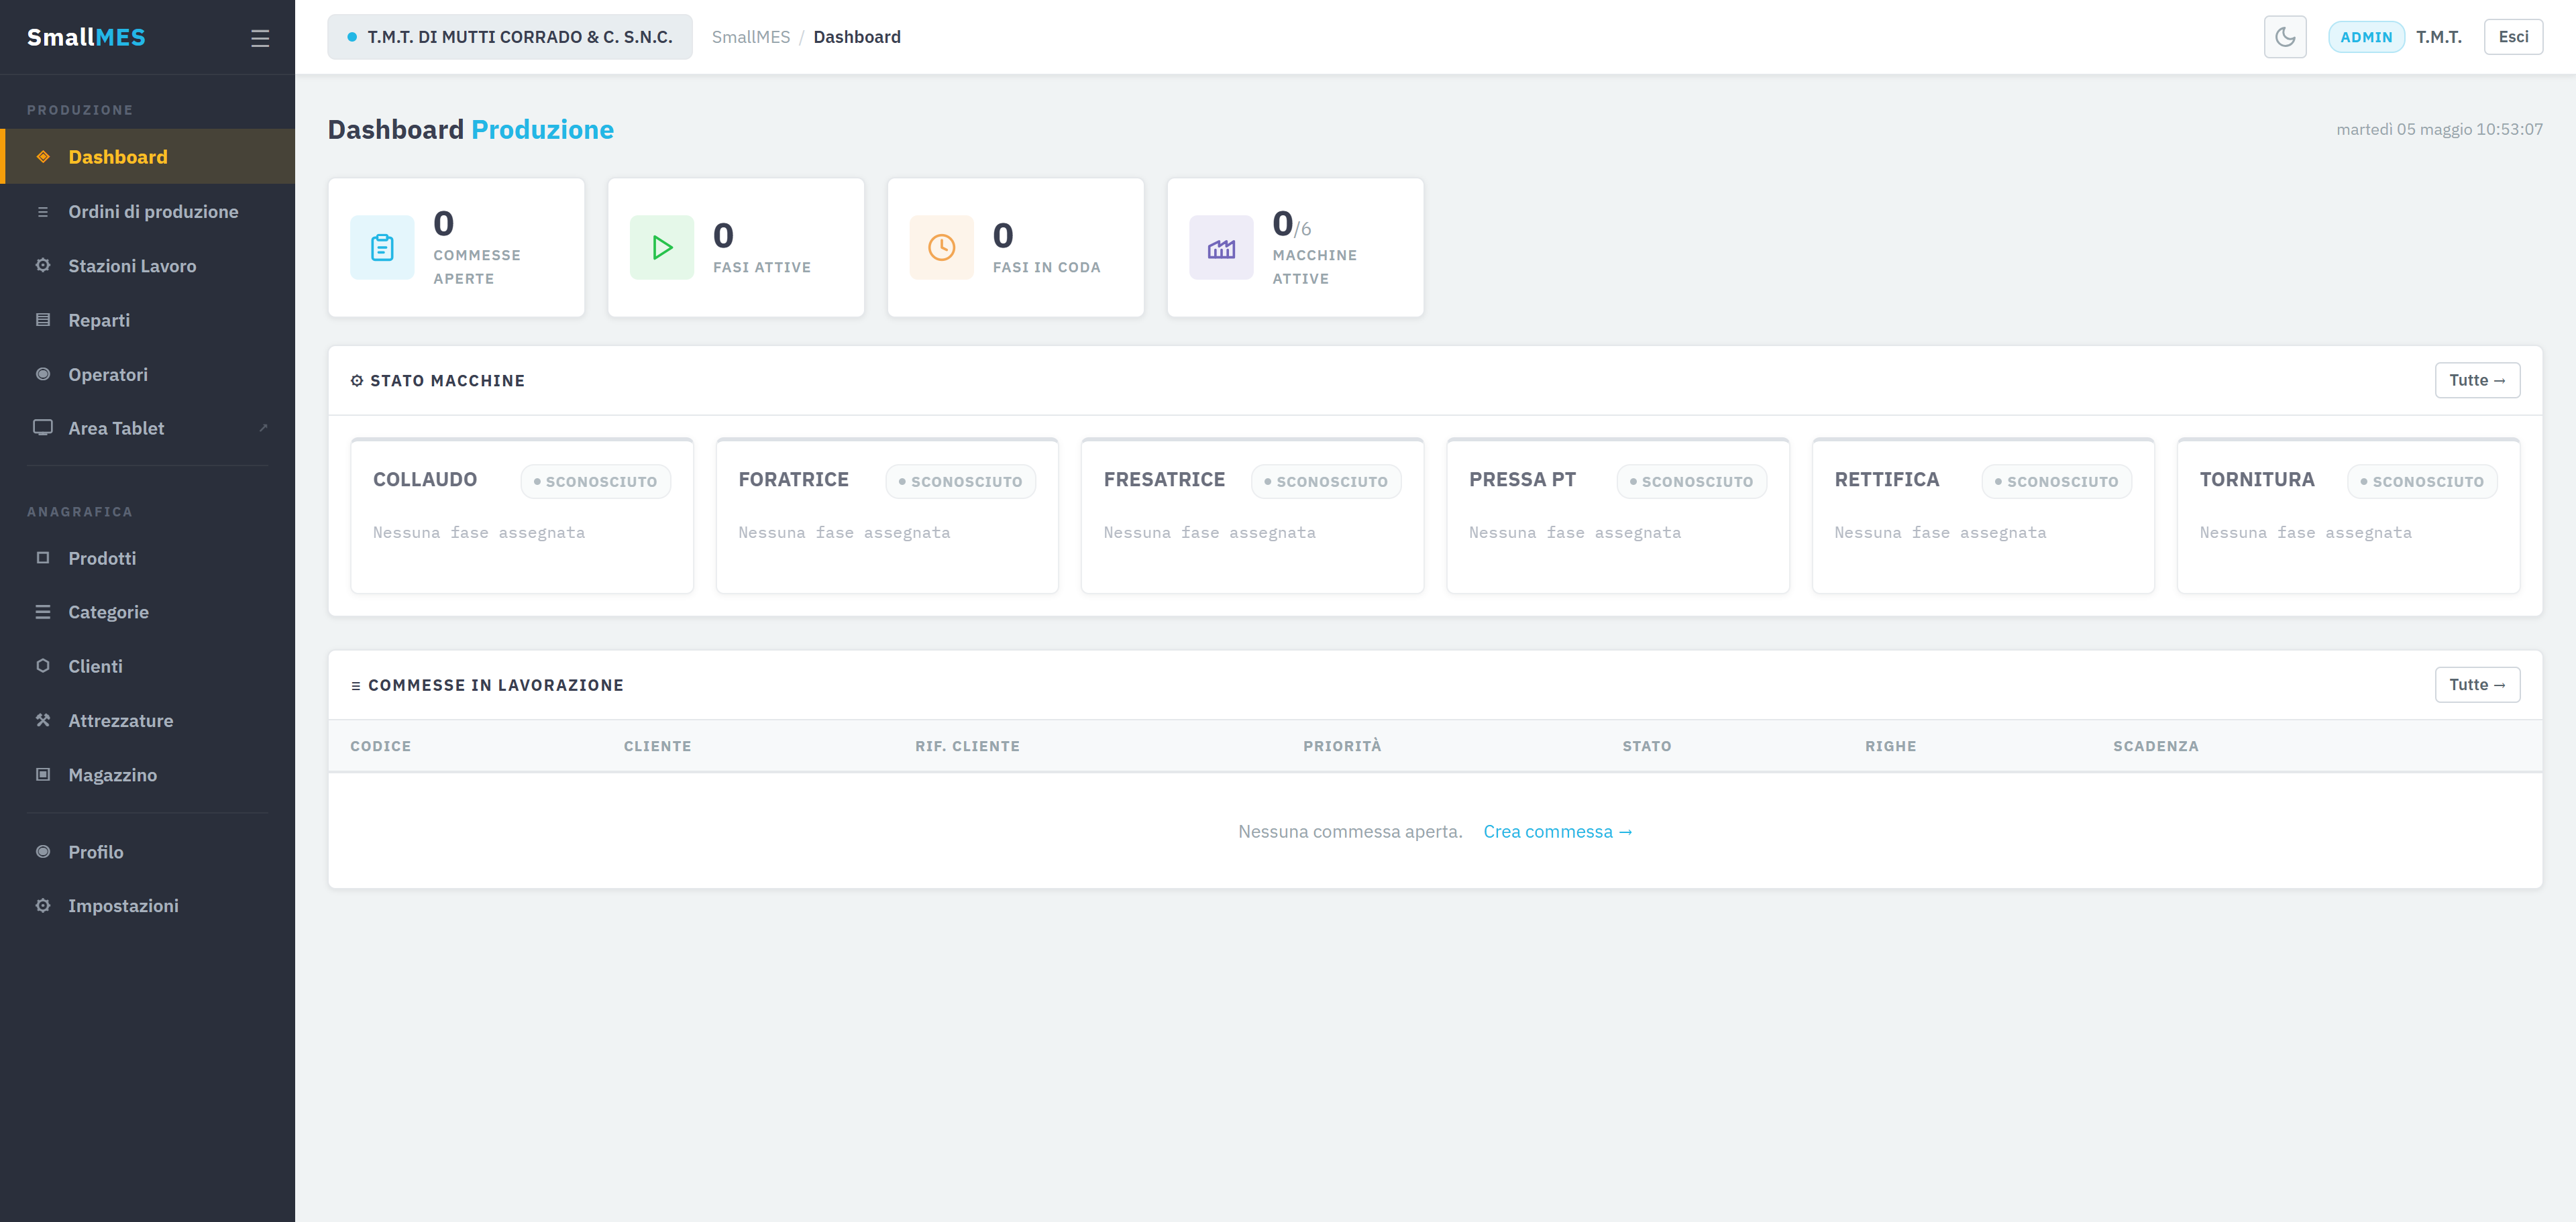
Task: Click the Commesse Aperte stat card
Action: coord(456,247)
